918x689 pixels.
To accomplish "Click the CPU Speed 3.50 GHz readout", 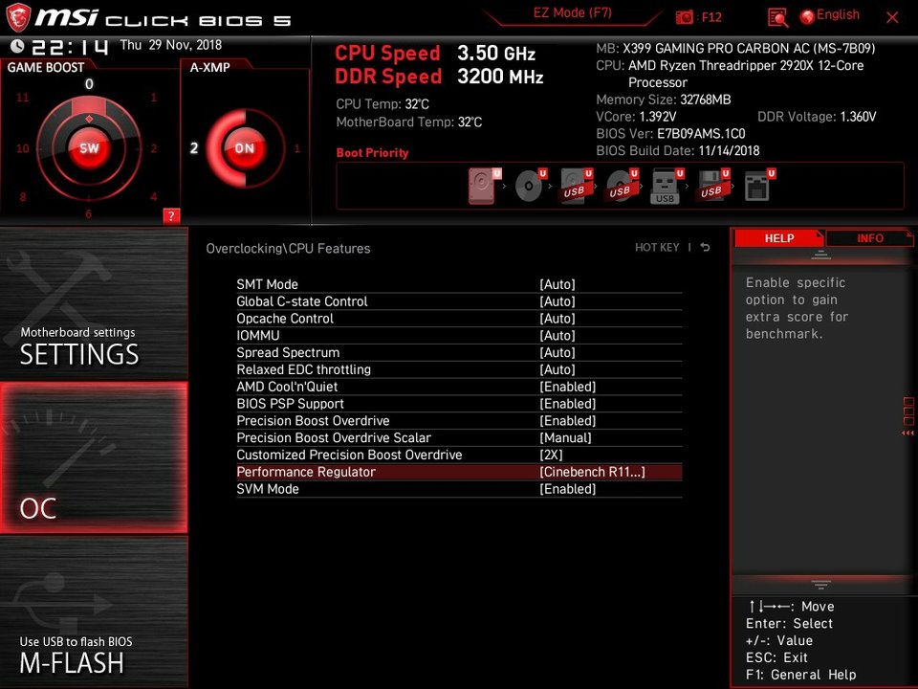I will 435,53.
